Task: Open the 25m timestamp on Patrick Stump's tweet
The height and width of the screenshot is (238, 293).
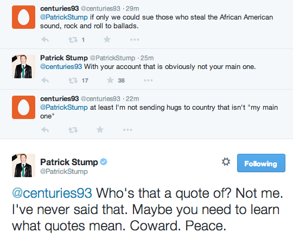Action: [147, 58]
